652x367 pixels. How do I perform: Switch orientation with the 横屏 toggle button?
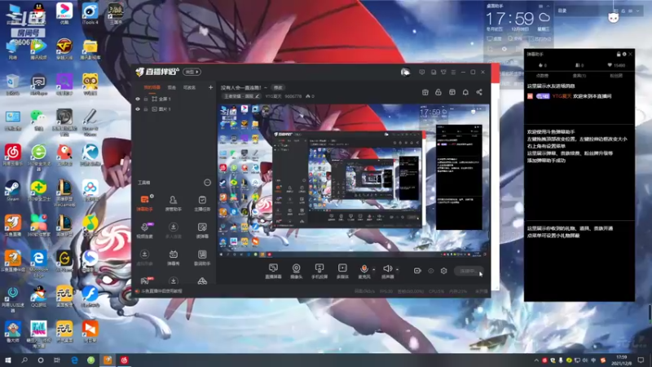point(192,72)
